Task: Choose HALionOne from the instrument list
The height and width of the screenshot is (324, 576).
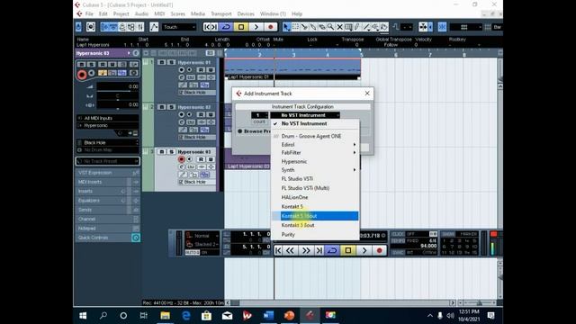Action: coord(315,197)
